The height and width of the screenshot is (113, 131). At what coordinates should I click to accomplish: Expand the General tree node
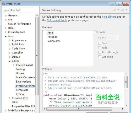(6, 15)
